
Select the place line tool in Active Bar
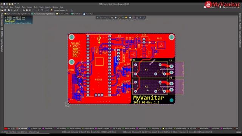[x=144, y=18]
